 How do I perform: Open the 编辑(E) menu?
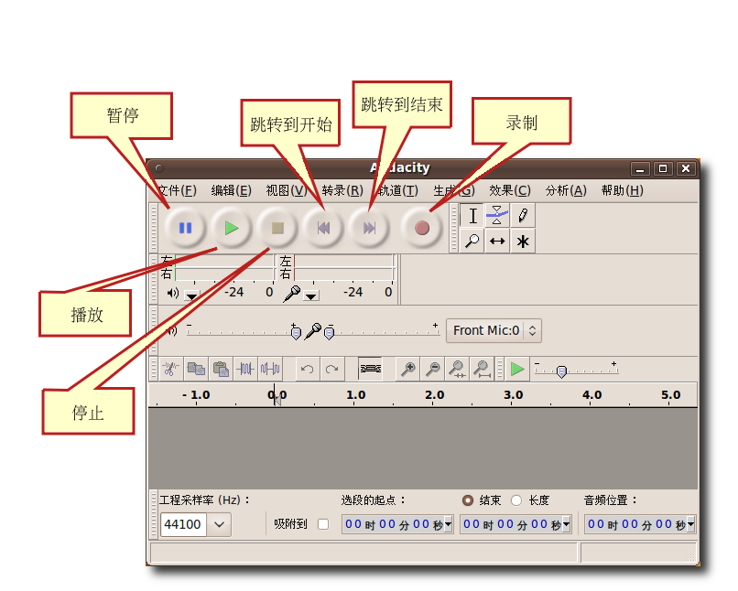[231, 190]
